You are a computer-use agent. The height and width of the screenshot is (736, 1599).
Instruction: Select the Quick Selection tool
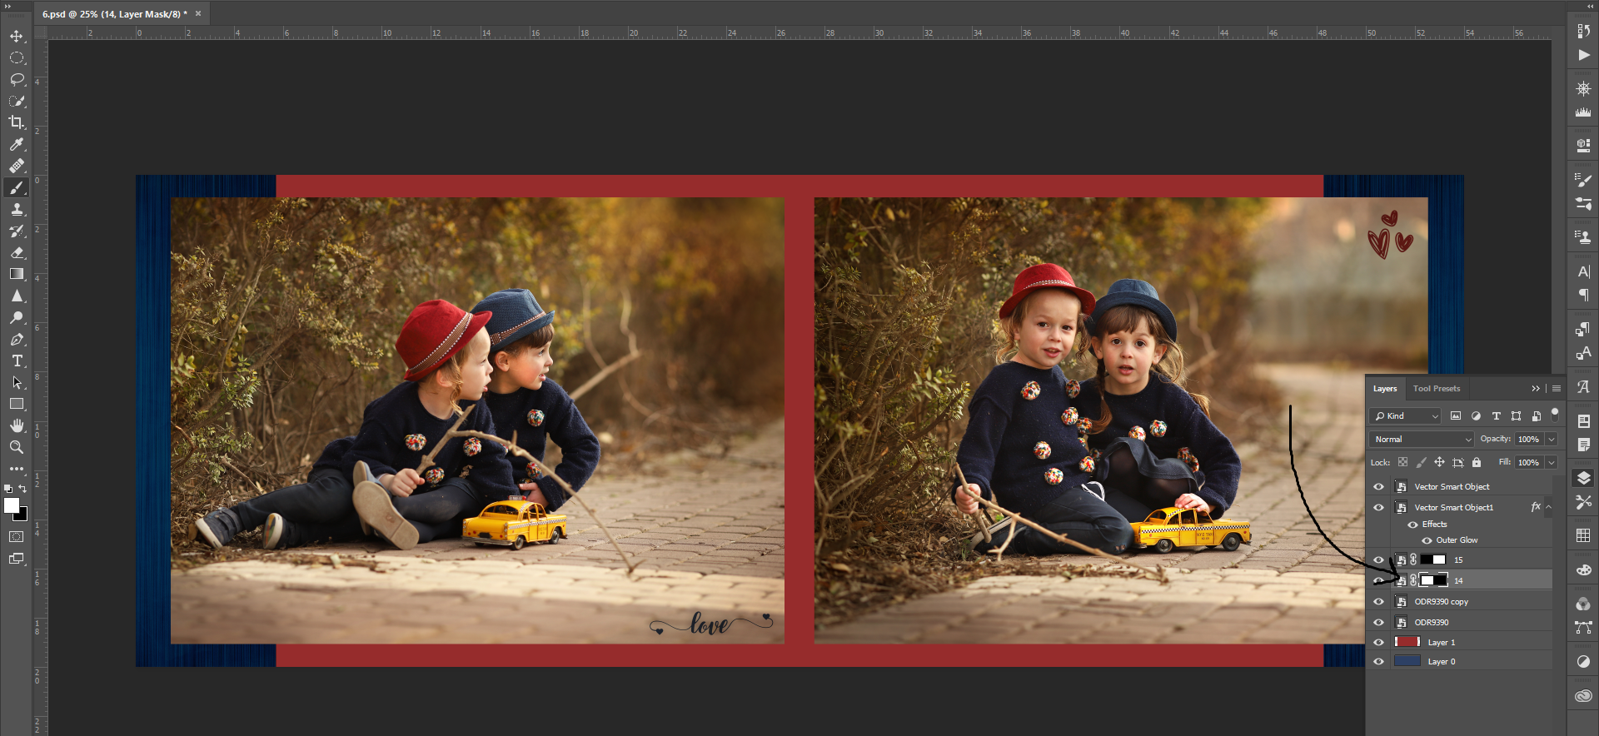click(17, 102)
